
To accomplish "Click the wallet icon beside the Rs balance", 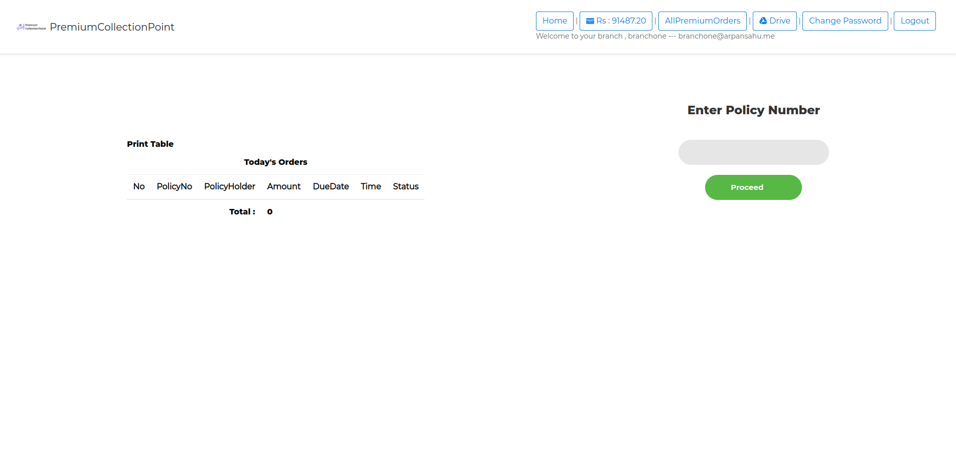I will click(590, 21).
